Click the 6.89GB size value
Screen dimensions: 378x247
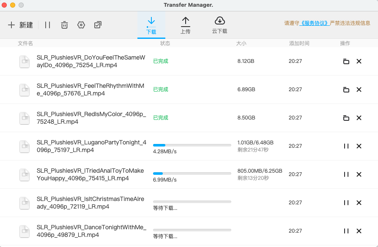click(x=246, y=90)
